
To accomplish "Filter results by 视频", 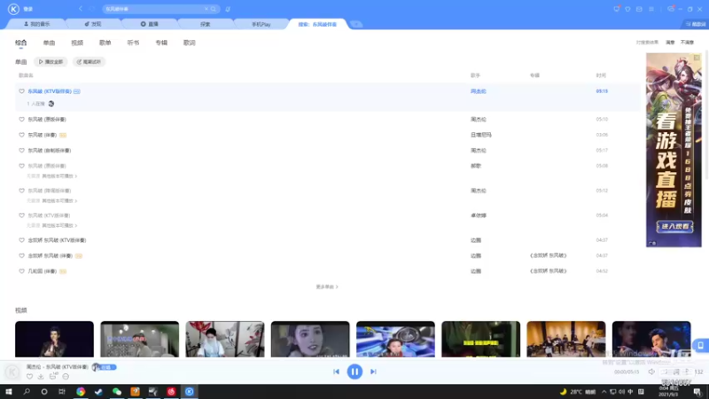I will (x=77, y=43).
